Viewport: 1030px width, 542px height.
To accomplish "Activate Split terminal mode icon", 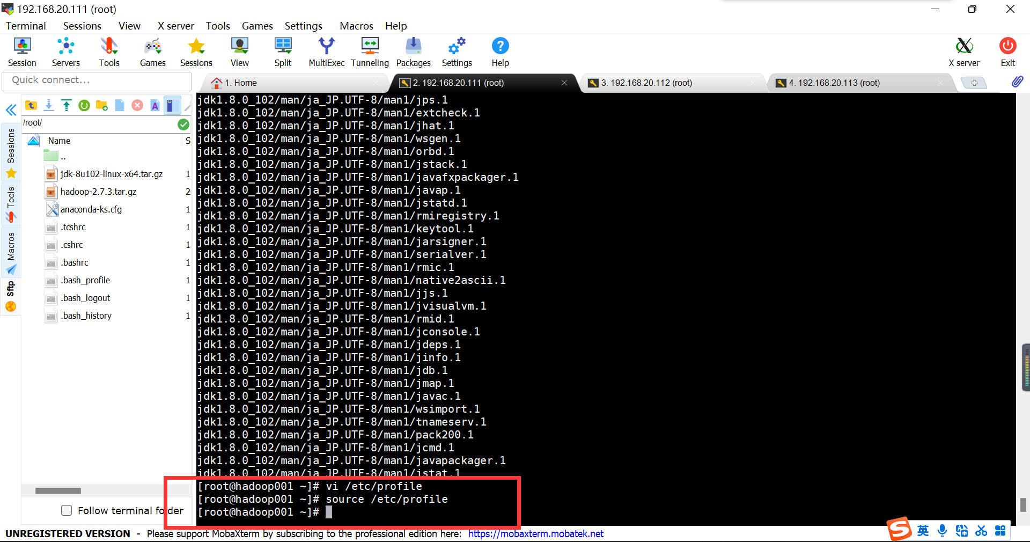I will coord(283,52).
